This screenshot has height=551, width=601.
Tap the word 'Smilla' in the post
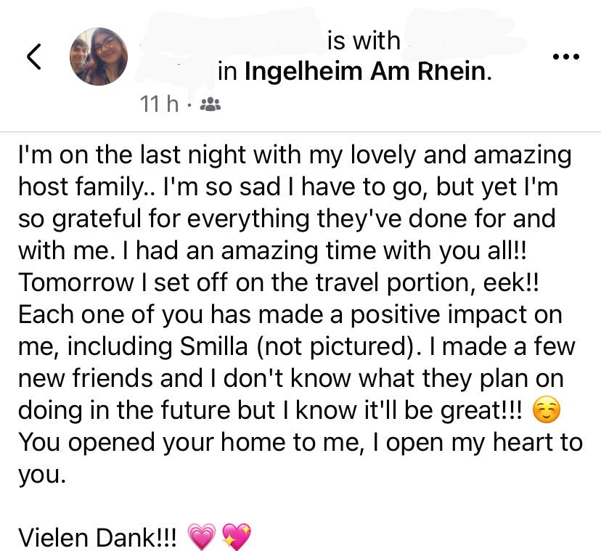[x=213, y=346]
